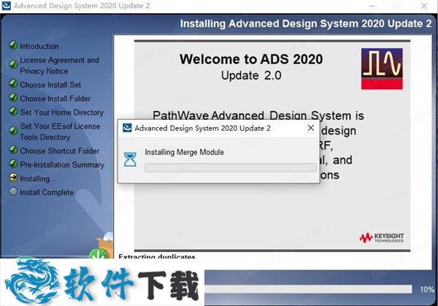The width and height of the screenshot is (438, 306).
Task: Click the installer icon in the main window title bar
Action: 6,6
